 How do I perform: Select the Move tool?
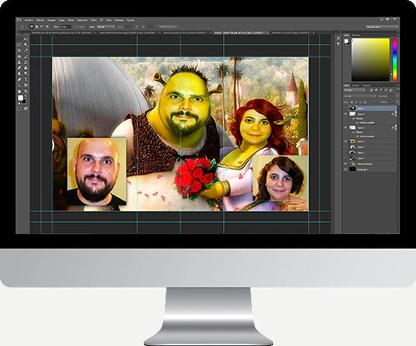(26, 39)
